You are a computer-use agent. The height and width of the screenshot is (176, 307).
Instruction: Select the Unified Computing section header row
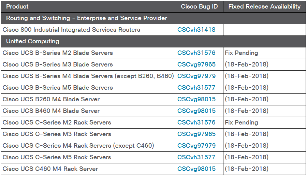point(153,41)
